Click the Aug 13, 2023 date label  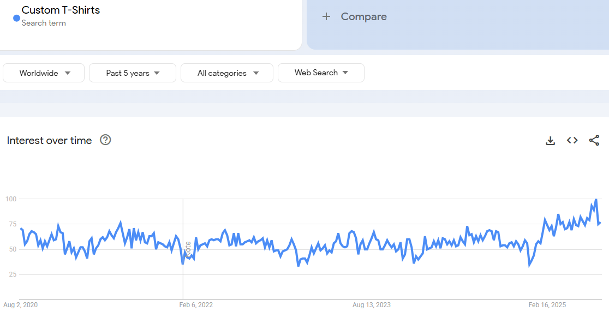372,305
